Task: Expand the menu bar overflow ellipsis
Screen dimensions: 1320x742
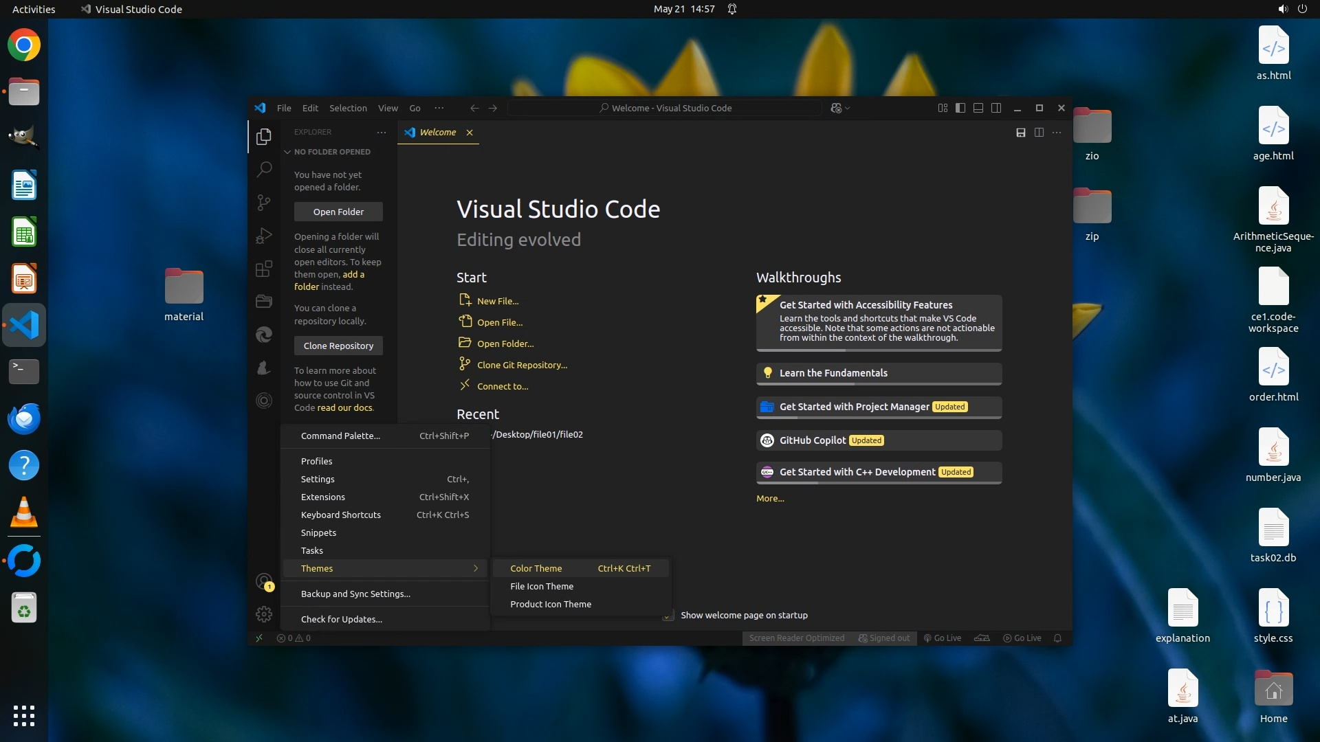Action: [x=439, y=108]
